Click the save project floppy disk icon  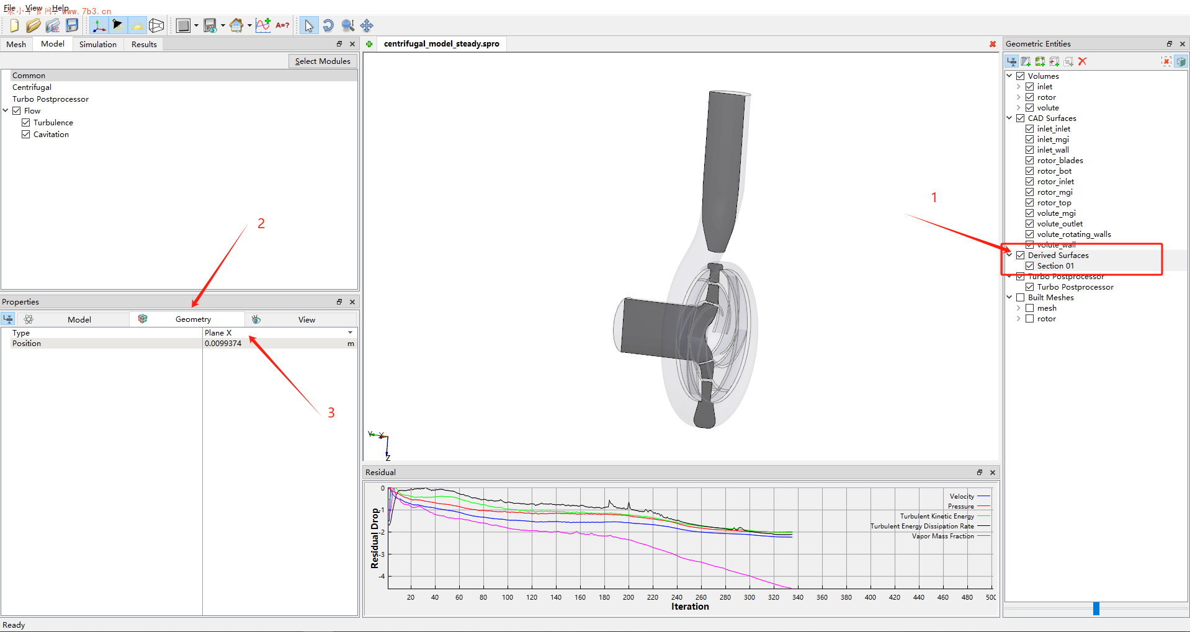point(72,25)
